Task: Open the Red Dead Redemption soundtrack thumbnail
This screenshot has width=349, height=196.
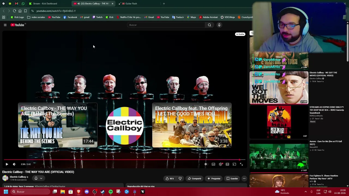Action: pyautogui.click(x=279, y=122)
